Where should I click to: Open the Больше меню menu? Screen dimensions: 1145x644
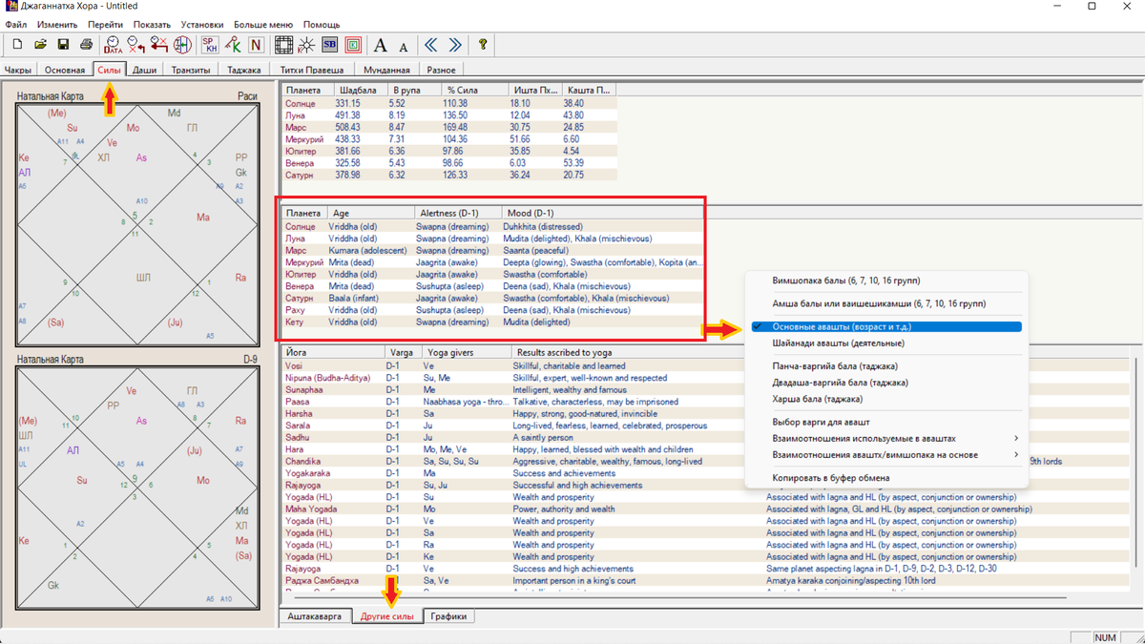click(x=263, y=25)
